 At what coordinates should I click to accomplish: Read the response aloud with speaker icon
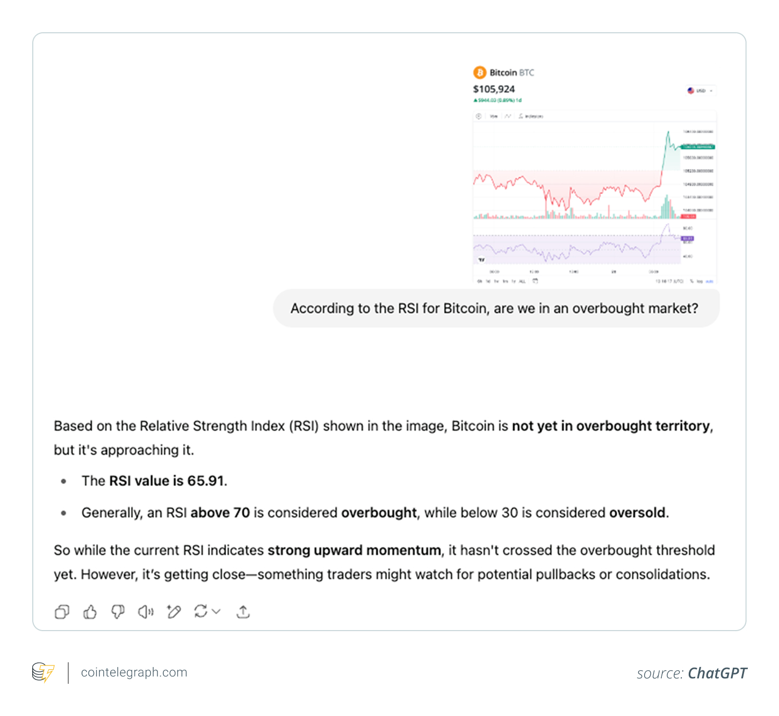[x=145, y=611]
